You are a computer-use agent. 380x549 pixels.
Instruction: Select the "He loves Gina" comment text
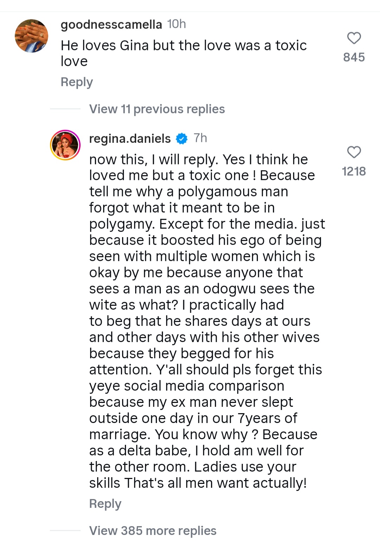(x=183, y=53)
